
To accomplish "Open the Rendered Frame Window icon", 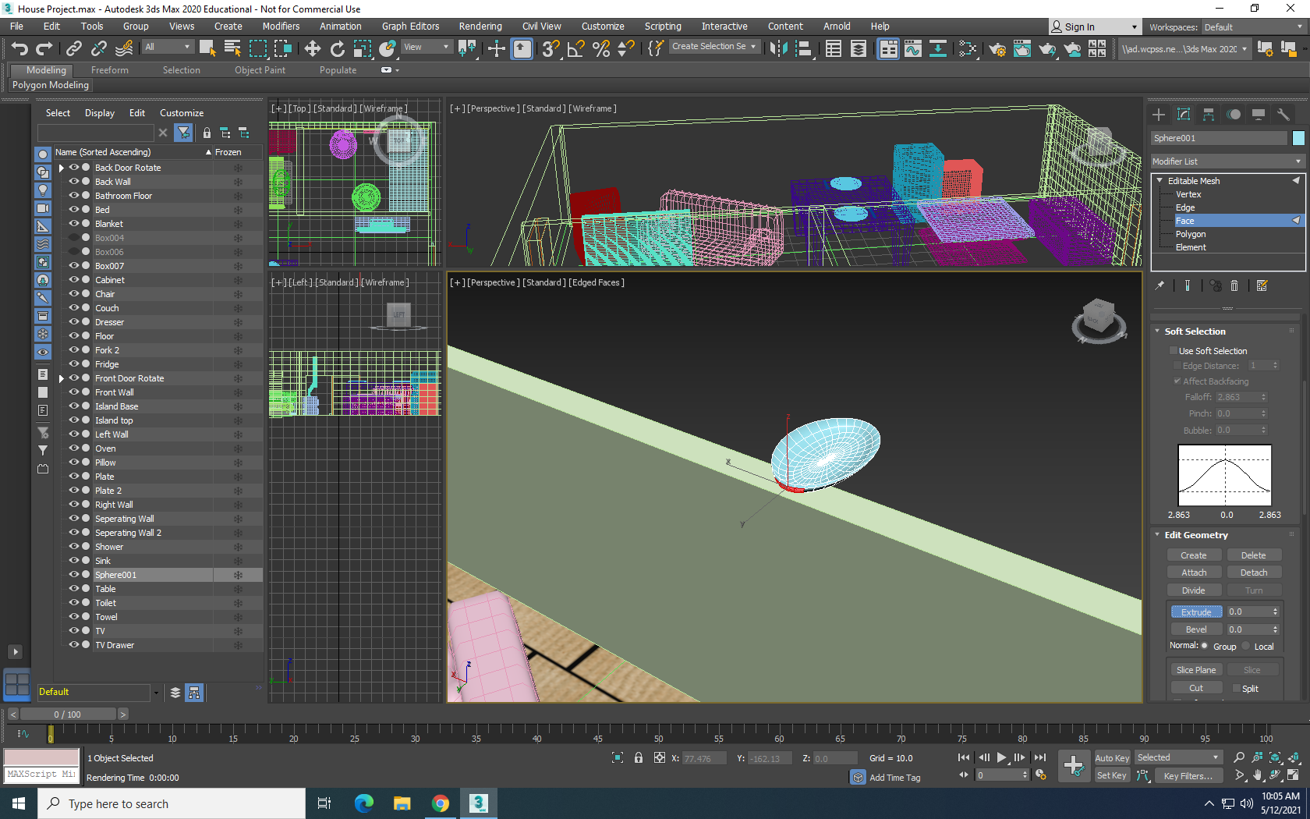I will point(1022,48).
